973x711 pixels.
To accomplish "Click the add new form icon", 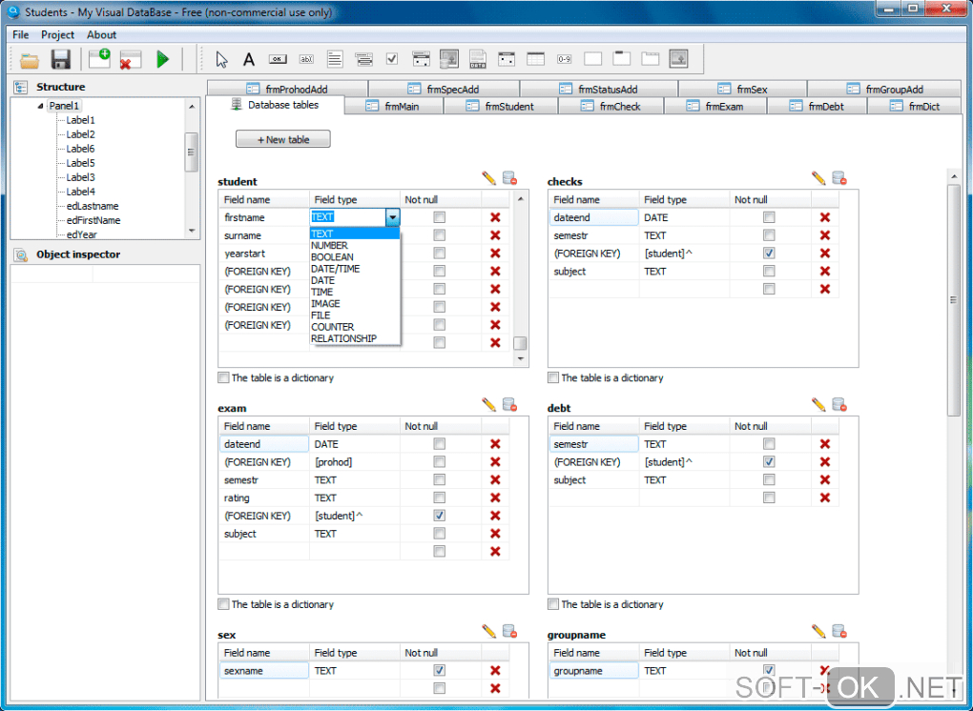I will coord(99,59).
